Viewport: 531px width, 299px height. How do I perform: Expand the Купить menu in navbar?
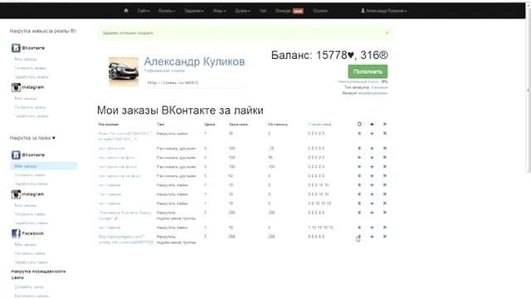pyautogui.click(x=167, y=11)
